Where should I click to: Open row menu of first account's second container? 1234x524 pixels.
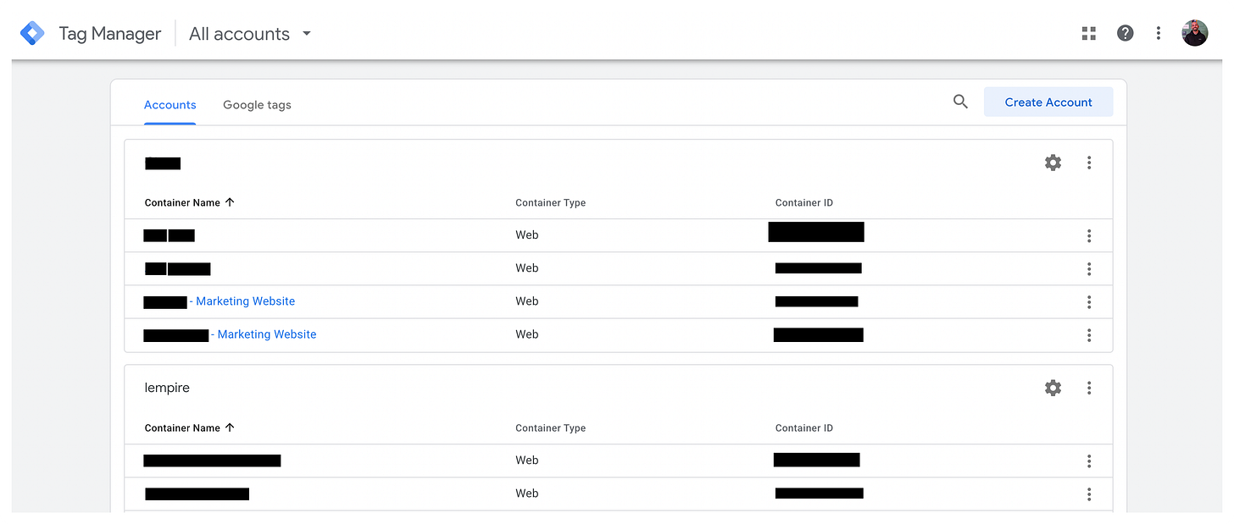1089,268
